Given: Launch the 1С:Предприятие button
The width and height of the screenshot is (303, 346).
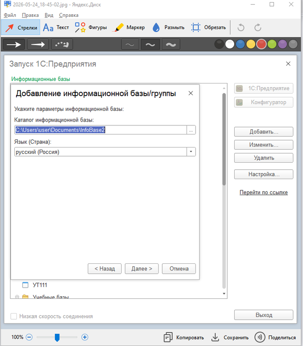Looking at the screenshot, I should [264, 88].
